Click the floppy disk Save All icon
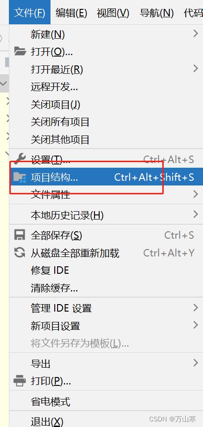Viewport: 203px width, 427px height. point(20,235)
